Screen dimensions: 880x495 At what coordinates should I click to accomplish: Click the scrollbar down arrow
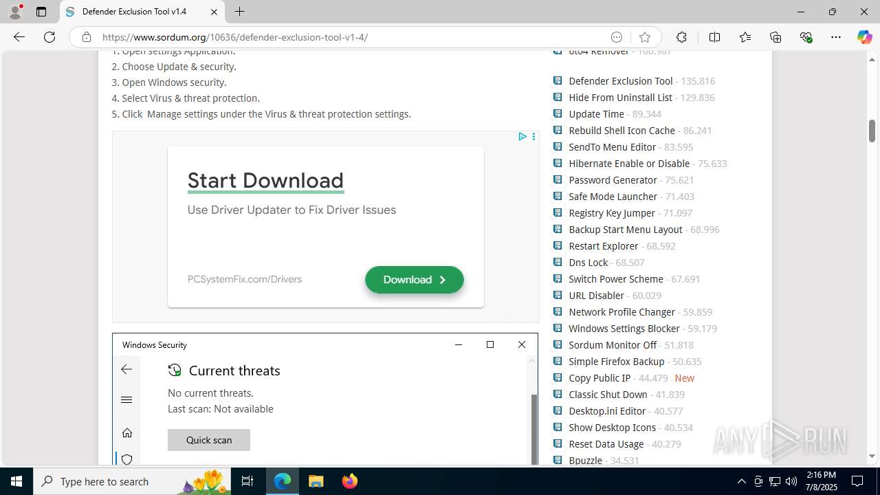[872, 456]
